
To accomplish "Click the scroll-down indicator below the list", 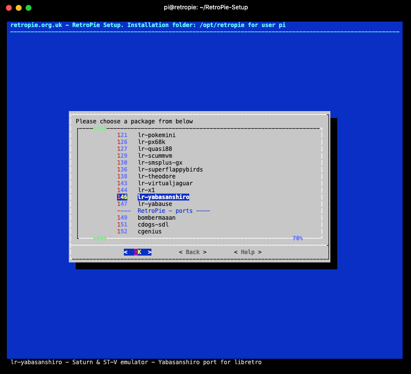I will click(x=100, y=238).
